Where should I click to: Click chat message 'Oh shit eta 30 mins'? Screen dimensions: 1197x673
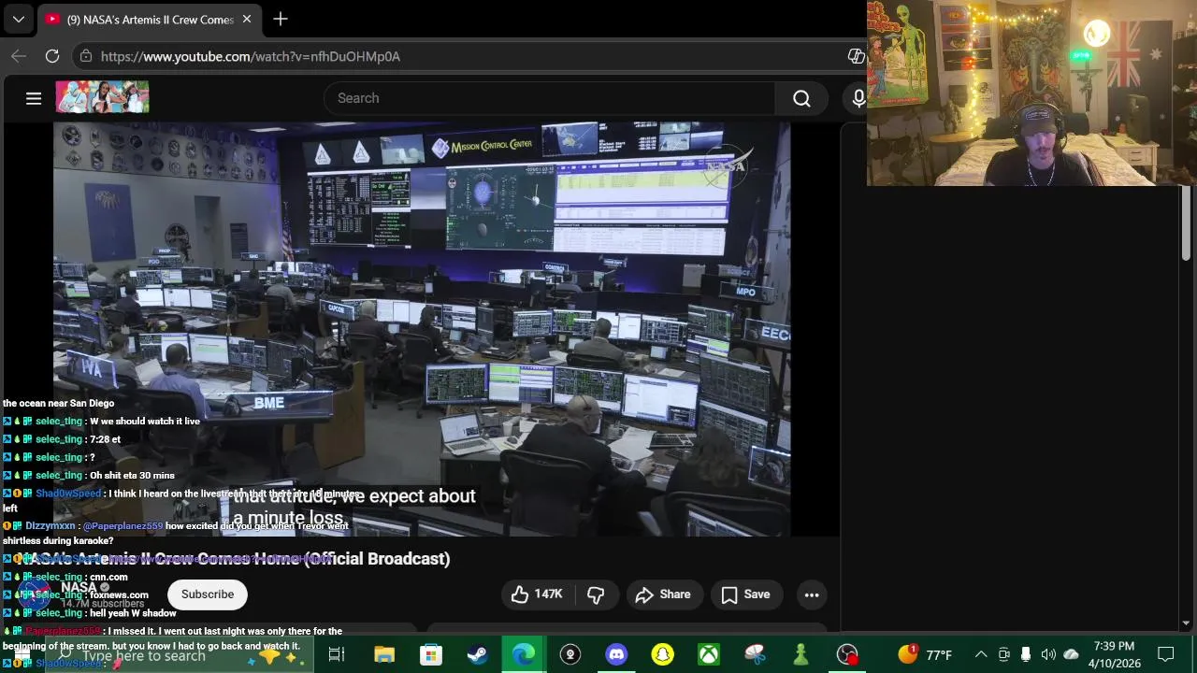pos(132,476)
